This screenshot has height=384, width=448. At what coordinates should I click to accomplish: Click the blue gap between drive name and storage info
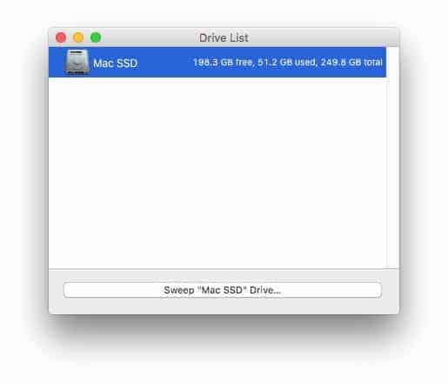(165, 63)
